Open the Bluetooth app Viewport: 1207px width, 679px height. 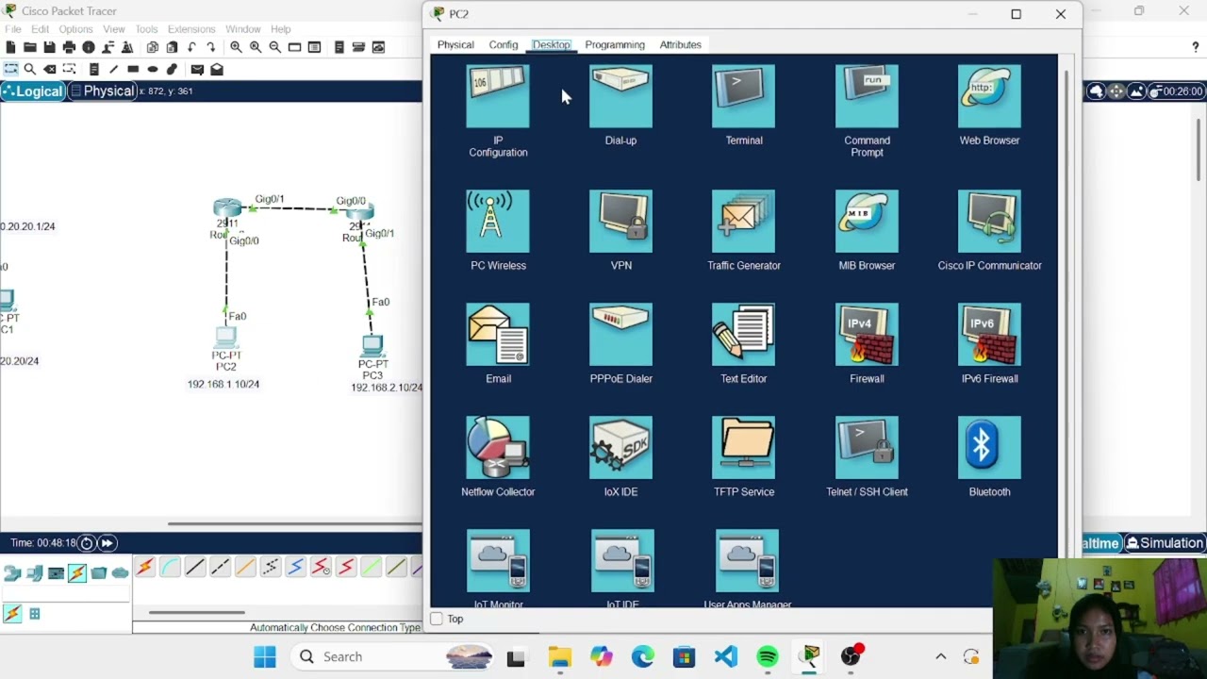tap(989, 448)
